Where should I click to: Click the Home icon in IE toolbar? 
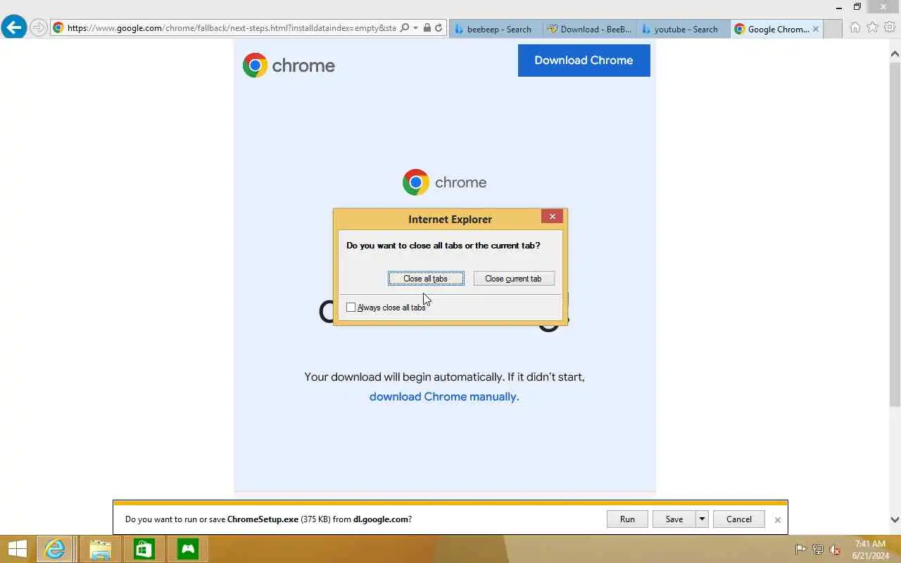(855, 27)
